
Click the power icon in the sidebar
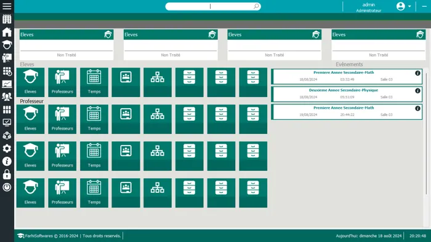pos(7,187)
